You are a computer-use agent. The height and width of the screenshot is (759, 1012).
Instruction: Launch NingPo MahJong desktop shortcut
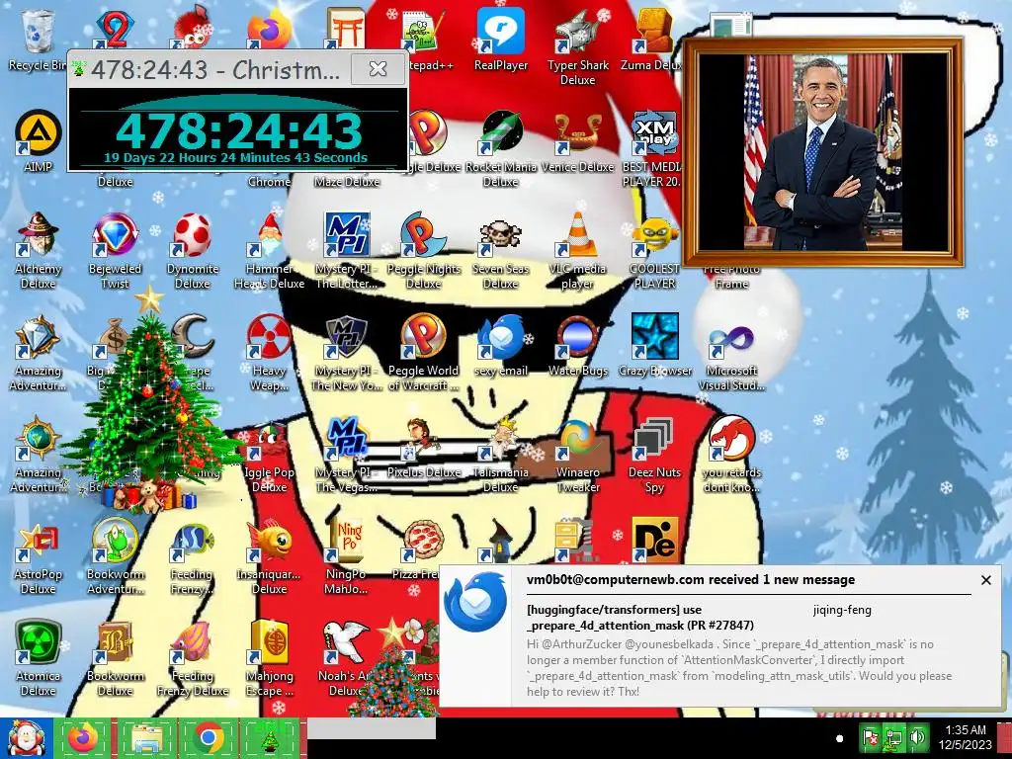coord(346,556)
